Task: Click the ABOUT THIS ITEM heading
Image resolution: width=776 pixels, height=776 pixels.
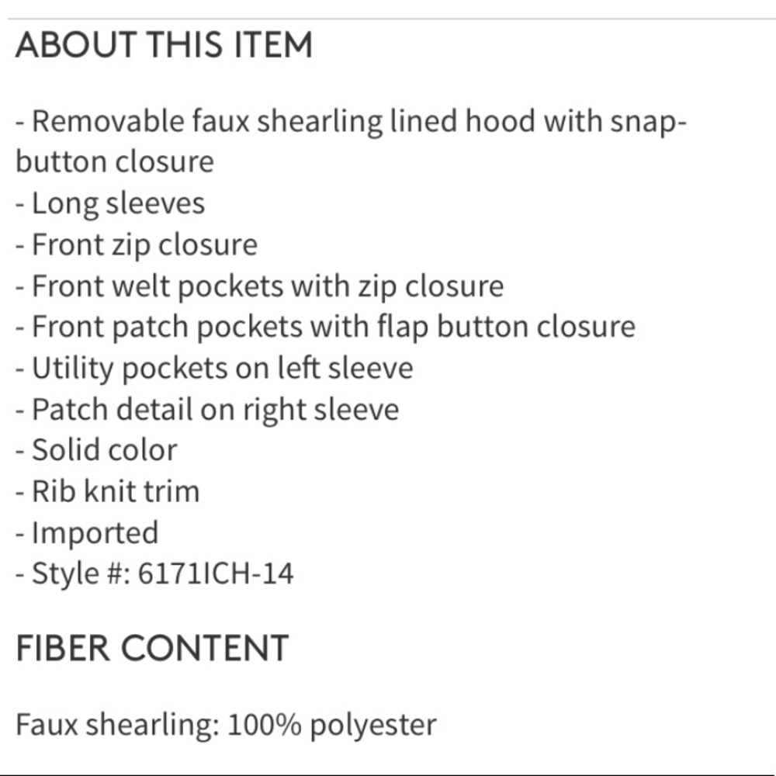Action: click(x=164, y=45)
